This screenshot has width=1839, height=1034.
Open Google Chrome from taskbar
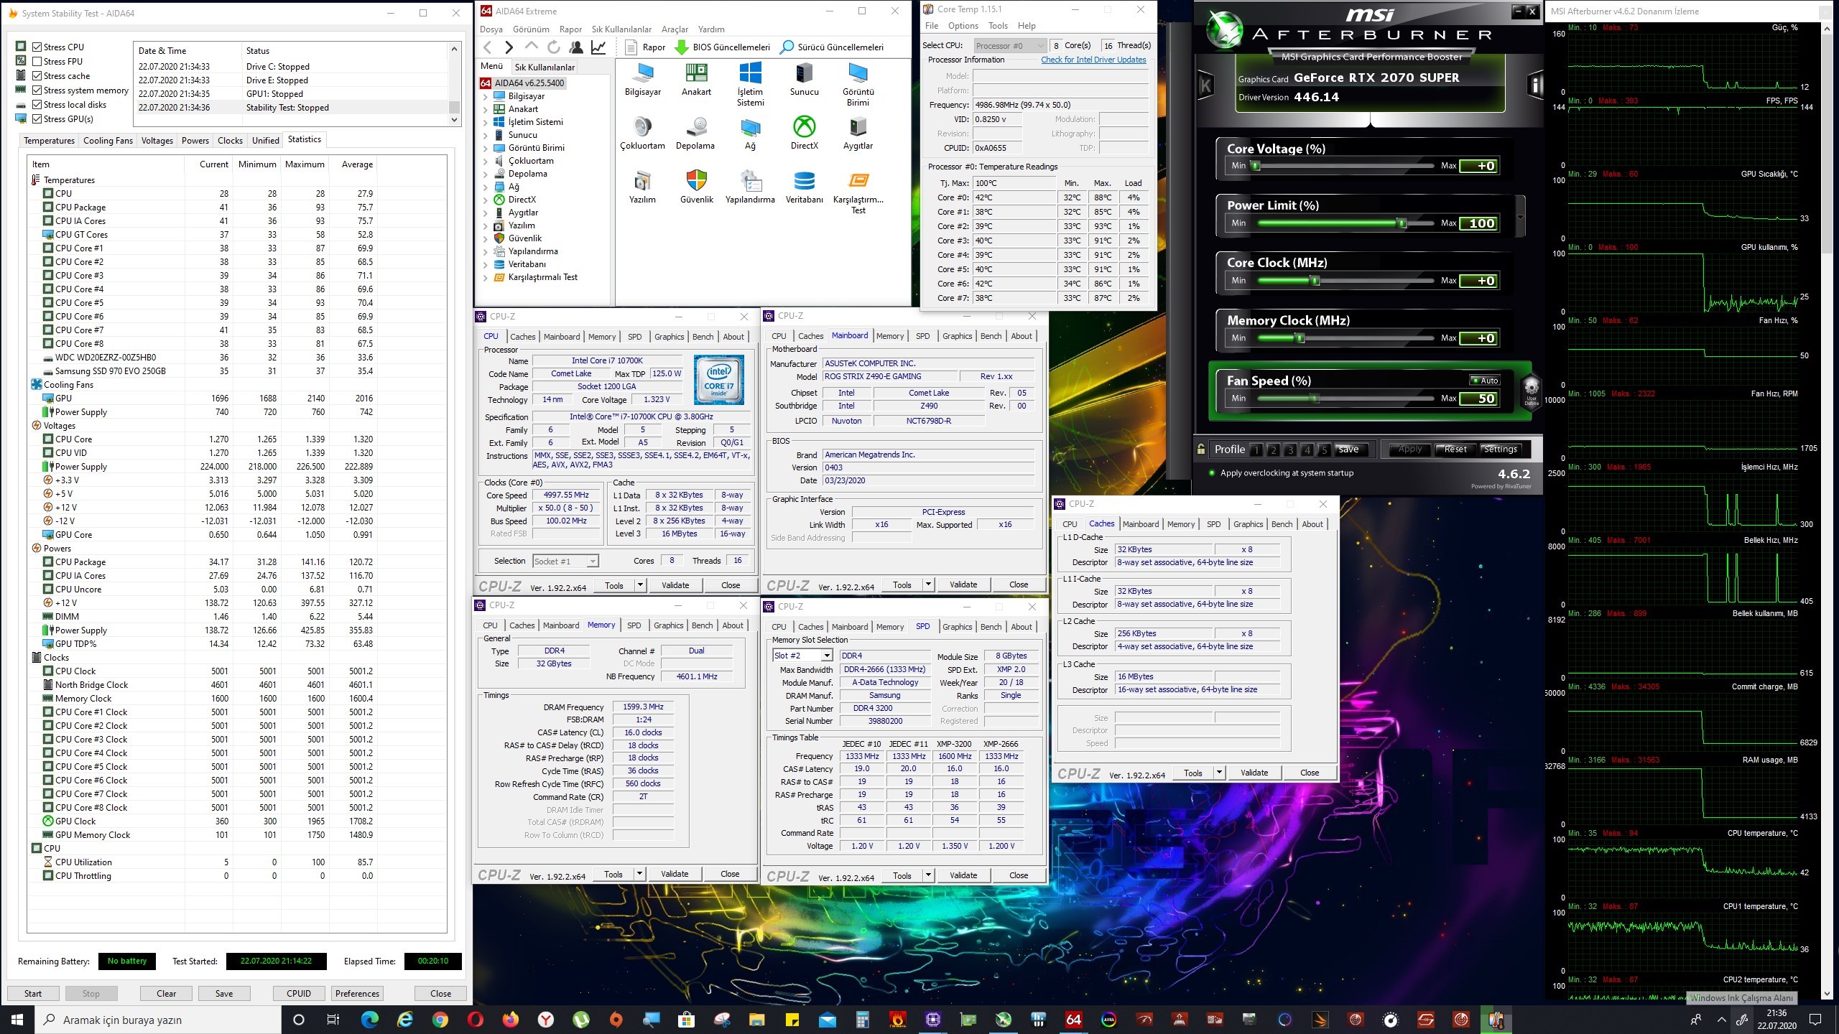click(x=440, y=1019)
